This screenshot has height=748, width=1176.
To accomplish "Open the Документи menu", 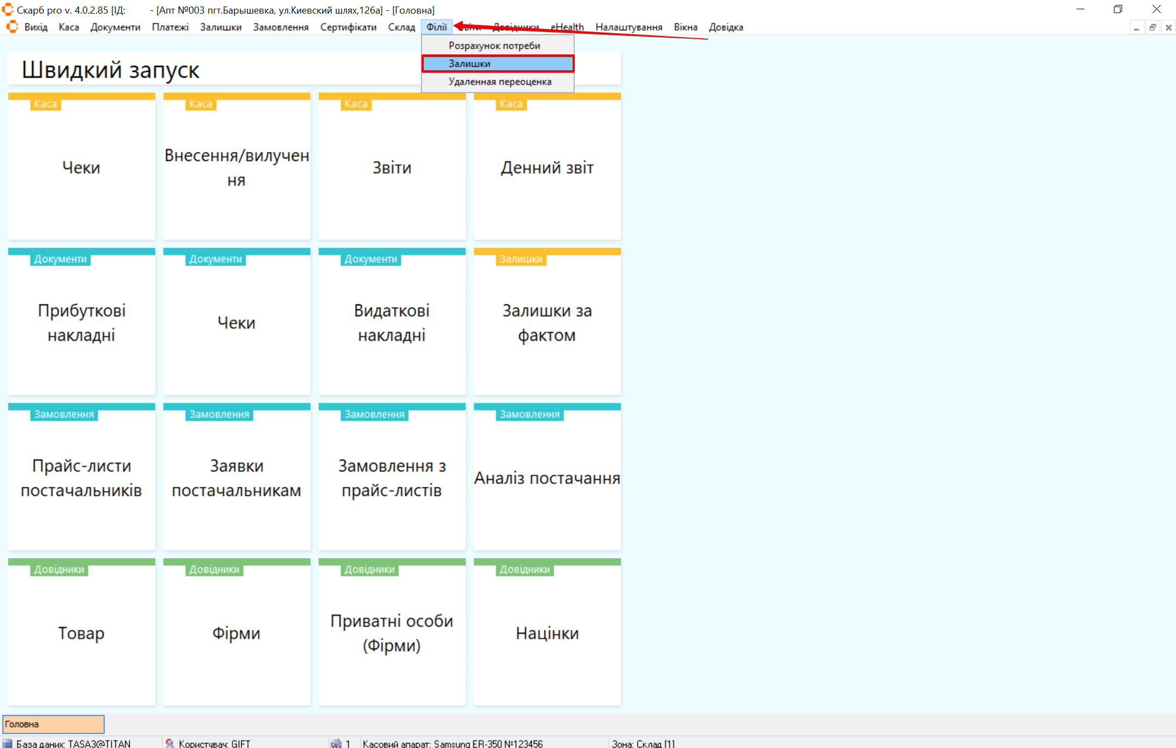I will click(115, 27).
